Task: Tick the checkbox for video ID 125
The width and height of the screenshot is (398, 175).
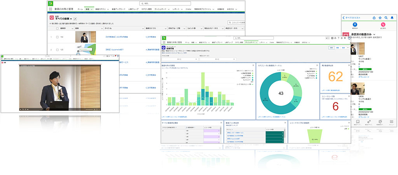Action: point(58,50)
